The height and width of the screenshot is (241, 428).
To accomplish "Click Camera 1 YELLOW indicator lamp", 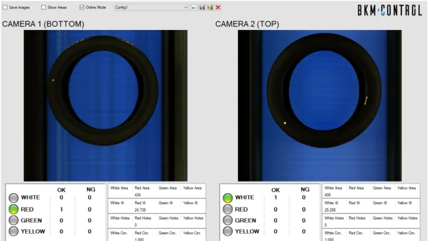I will coord(13,231).
